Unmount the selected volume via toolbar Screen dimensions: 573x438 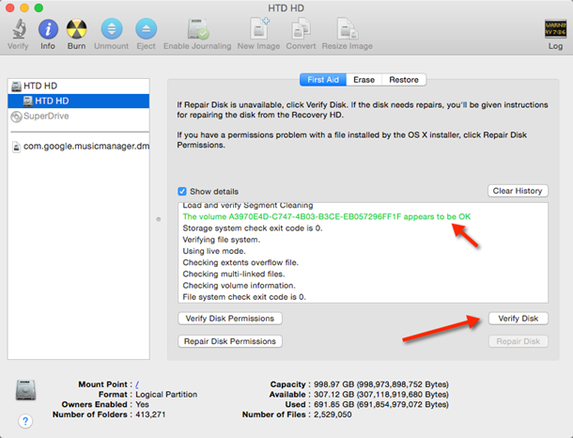click(112, 30)
